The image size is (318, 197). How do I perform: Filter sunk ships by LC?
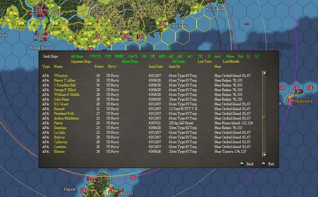pos(257,56)
